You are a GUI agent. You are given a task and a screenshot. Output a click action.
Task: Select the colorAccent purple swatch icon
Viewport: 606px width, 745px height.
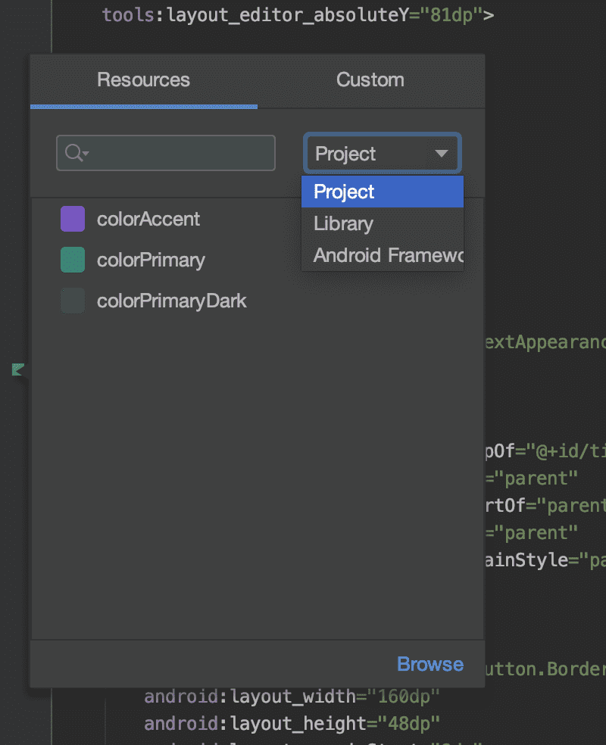point(73,219)
